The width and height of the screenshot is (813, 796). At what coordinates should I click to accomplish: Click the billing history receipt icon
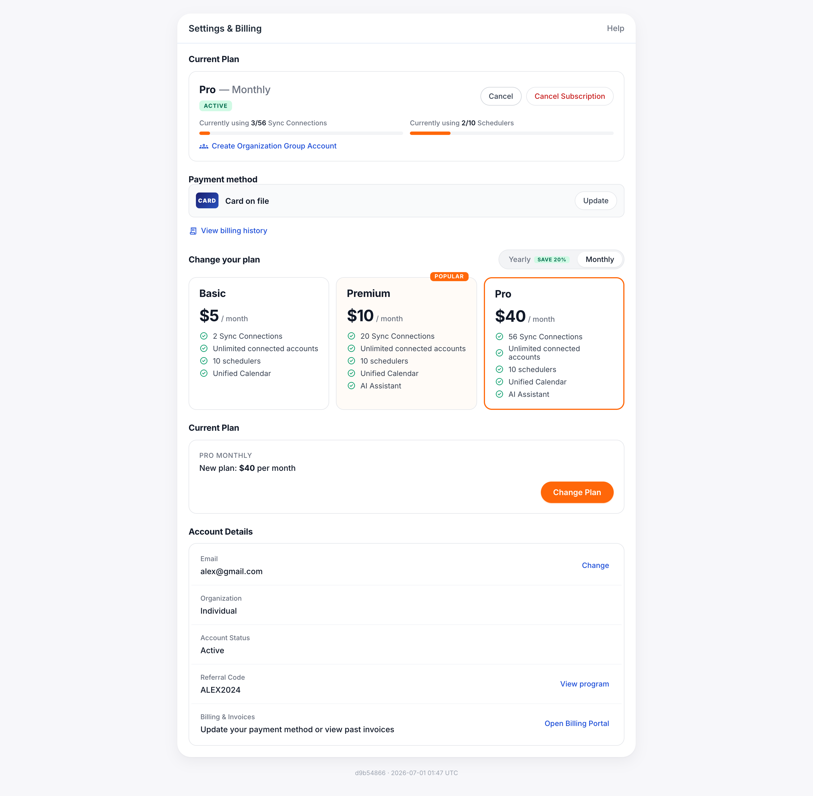193,231
